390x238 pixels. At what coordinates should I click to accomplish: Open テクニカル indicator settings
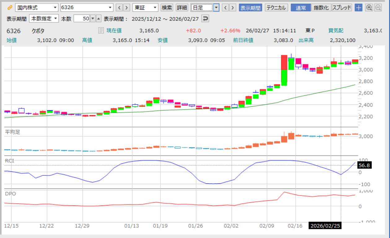click(x=276, y=8)
